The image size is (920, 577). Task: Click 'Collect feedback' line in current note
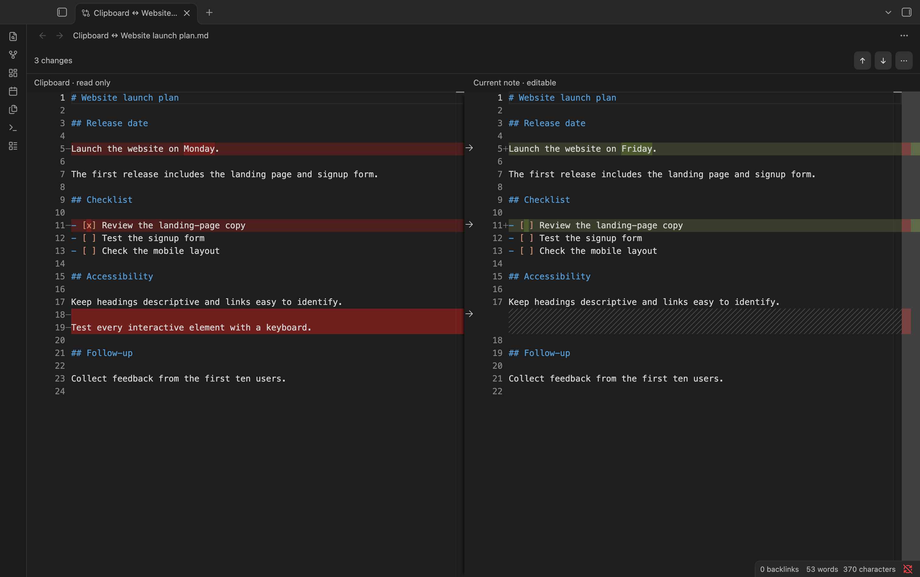(x=616, y=378)
